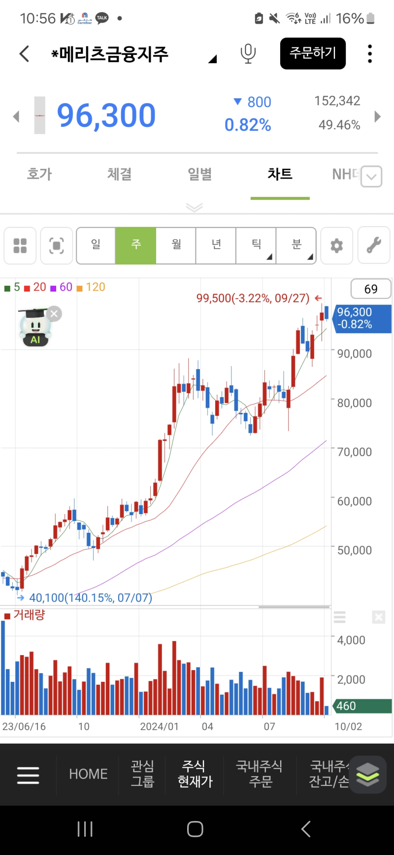Tap the green layers floating icon
This screenshot has width=394, height=855.
[x=368, y=774]
